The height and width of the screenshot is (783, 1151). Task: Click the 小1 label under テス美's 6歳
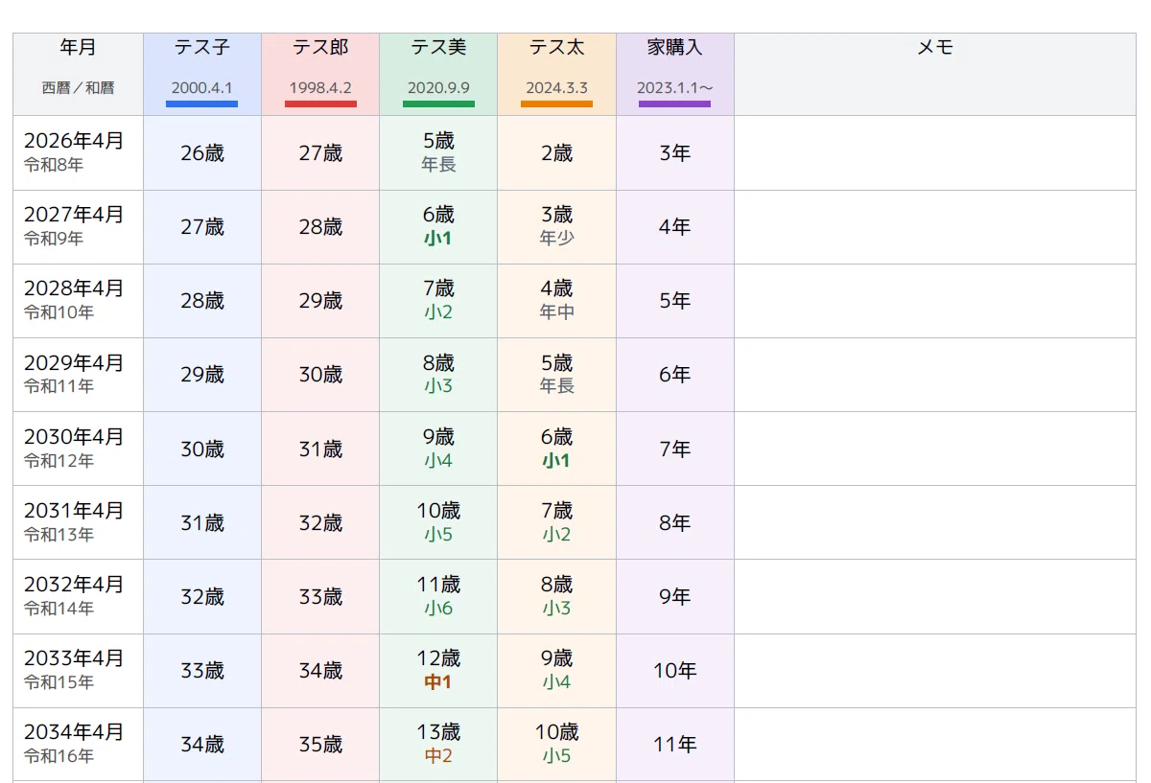click(438, 239)
